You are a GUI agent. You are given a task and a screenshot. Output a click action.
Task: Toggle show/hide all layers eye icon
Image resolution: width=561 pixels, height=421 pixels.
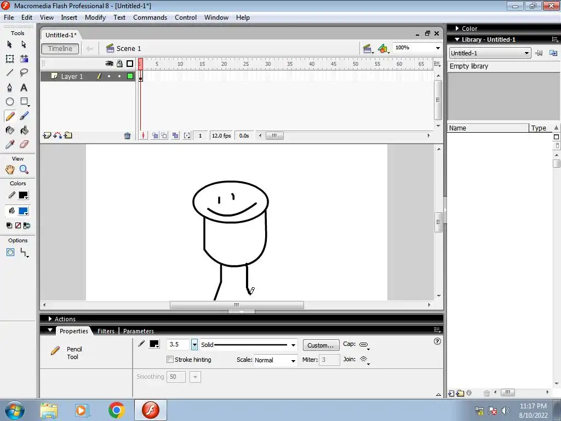point(109,64)
